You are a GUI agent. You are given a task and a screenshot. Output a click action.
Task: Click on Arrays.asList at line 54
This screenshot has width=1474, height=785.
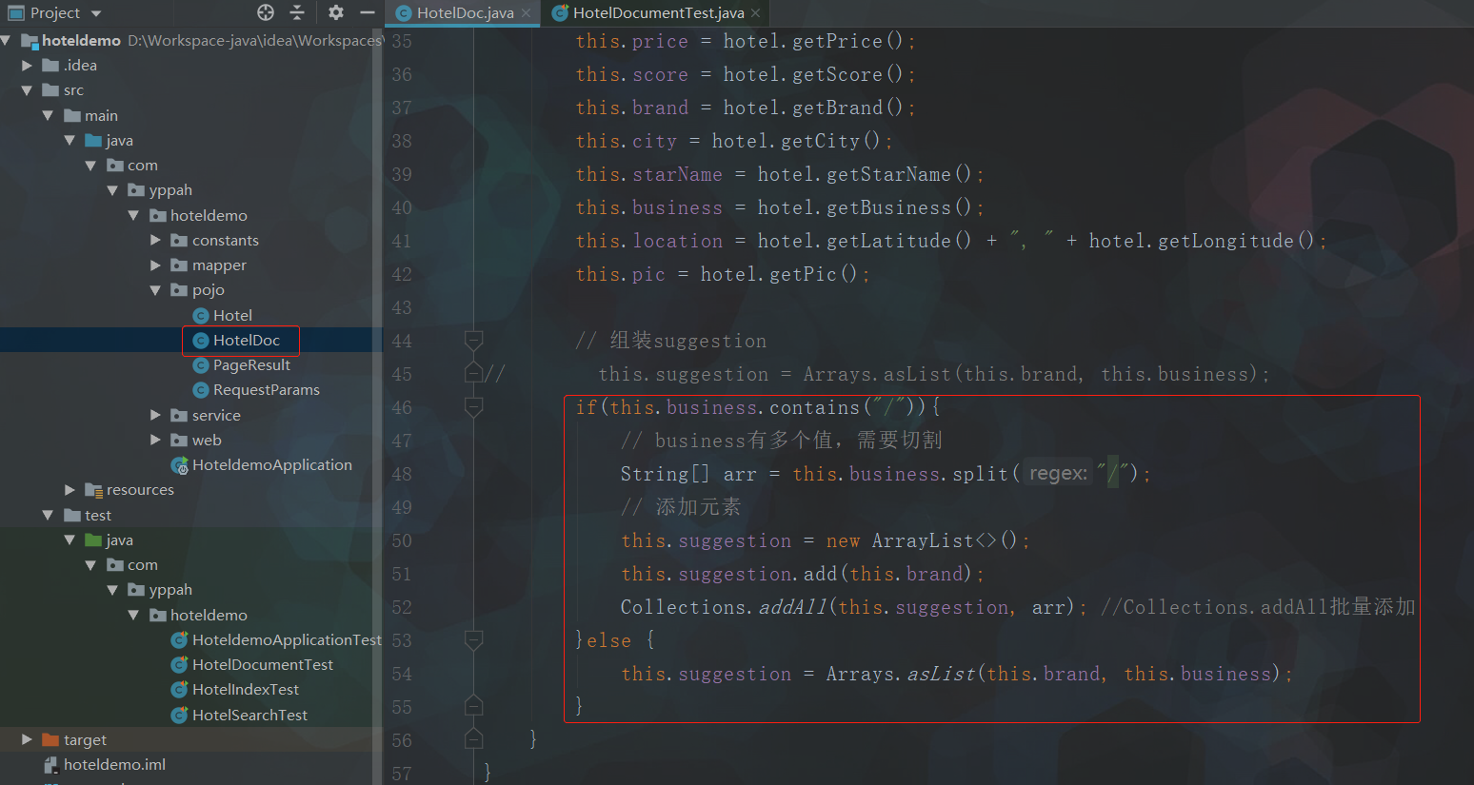point(901,674)
